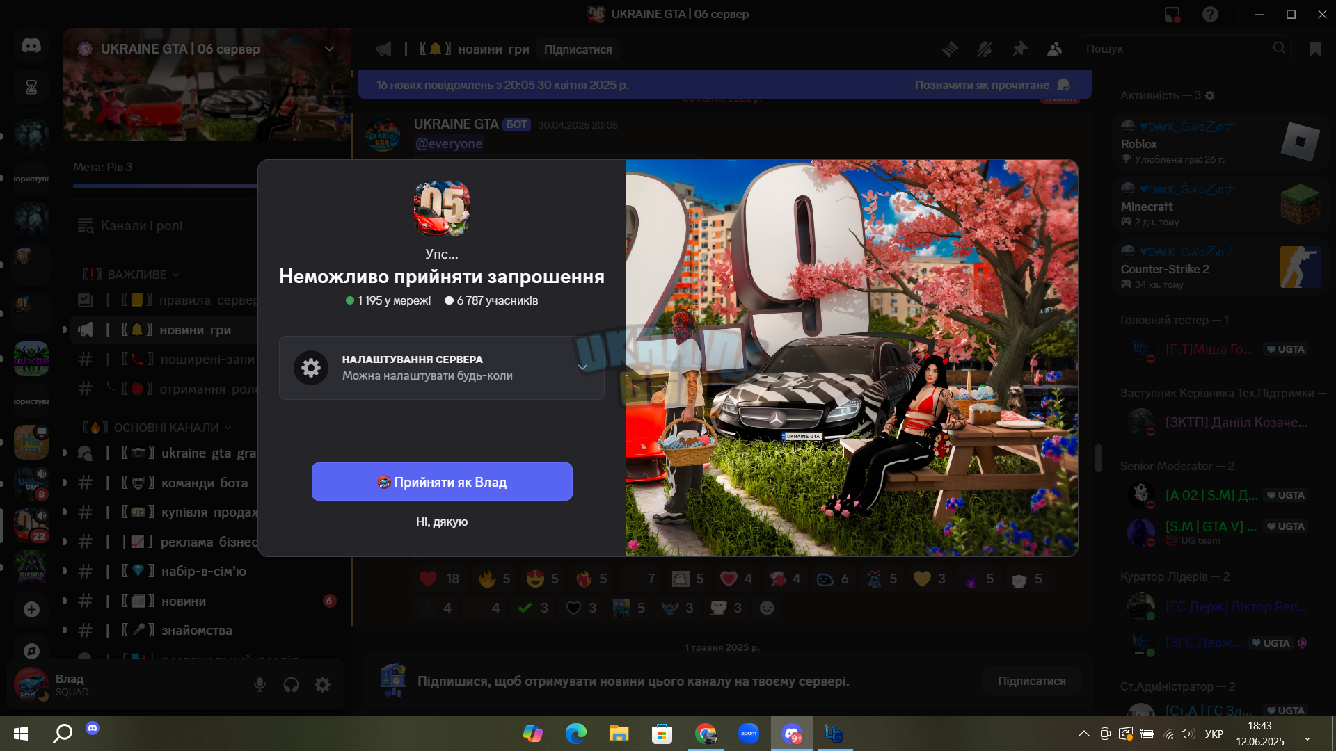Switch keyboard language УКР indicator
Screen dimensions: 1336x751
(1214, 734)
